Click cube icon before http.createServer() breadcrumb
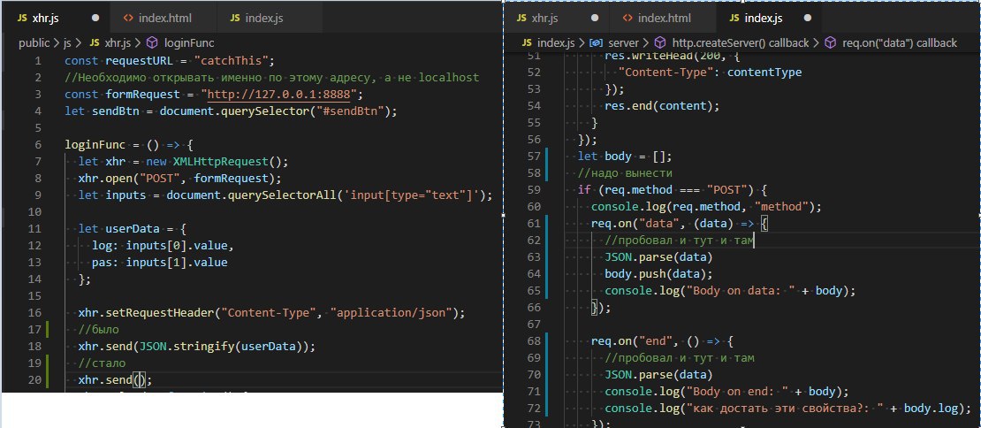981x428 pixels. tap(659, 42)
